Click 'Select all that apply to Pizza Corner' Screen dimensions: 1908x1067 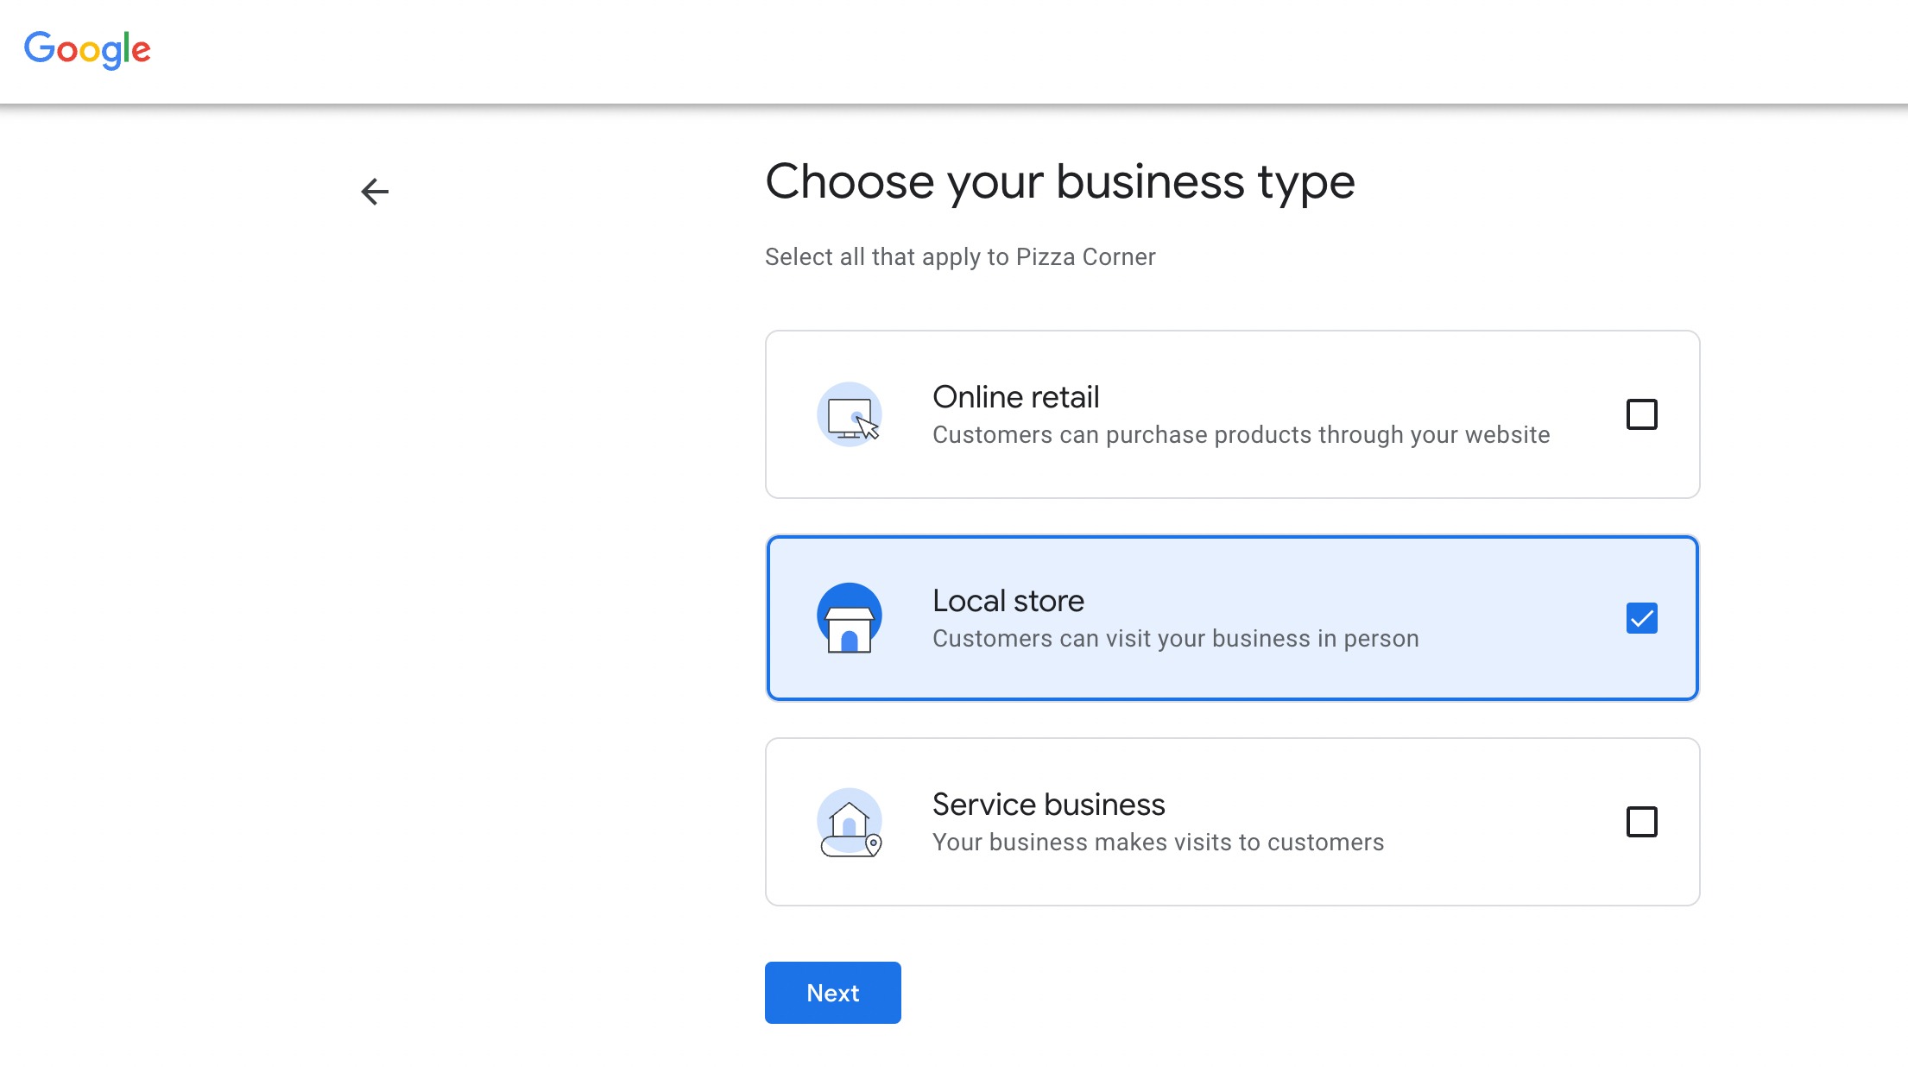pyautogui.click(x=959, y=257)
